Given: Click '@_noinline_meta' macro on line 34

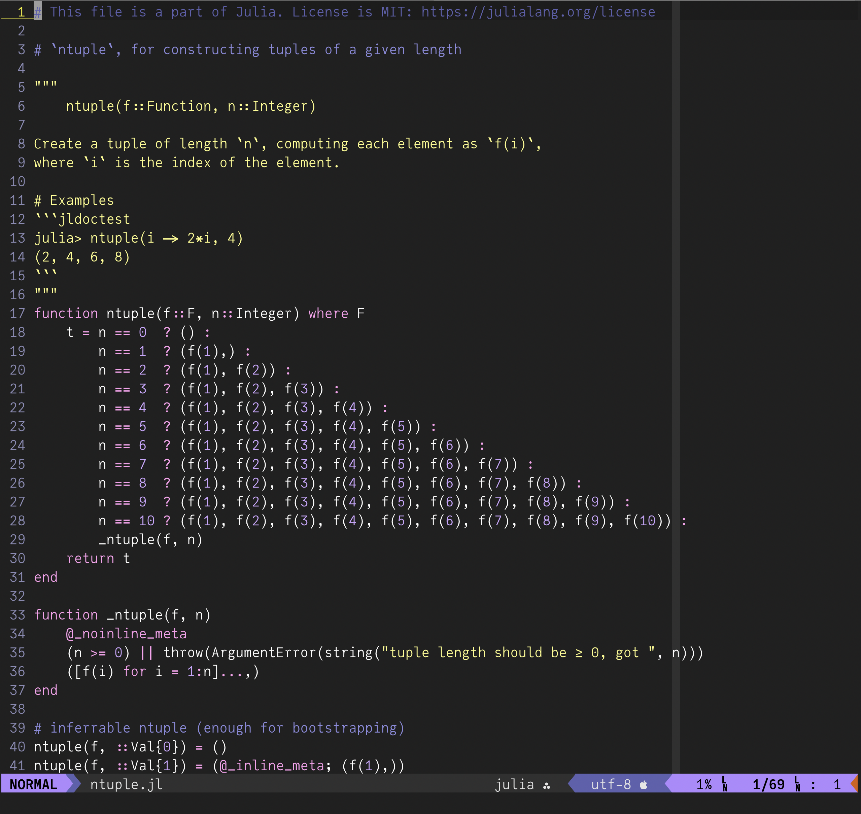Looking at the screenshot, I should [x=126, y=634].
